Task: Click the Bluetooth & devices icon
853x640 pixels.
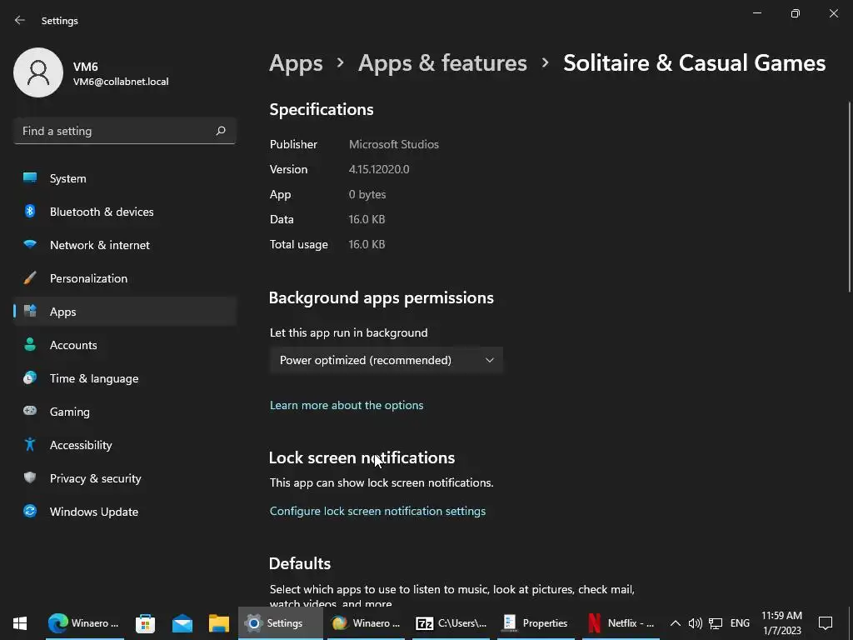Action: (30, 212)
